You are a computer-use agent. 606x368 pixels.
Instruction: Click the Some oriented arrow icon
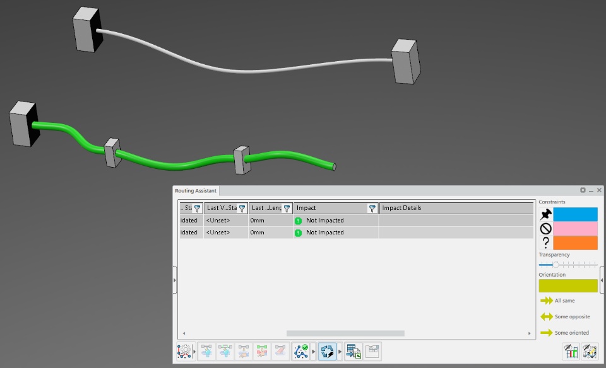coord(547,333)
